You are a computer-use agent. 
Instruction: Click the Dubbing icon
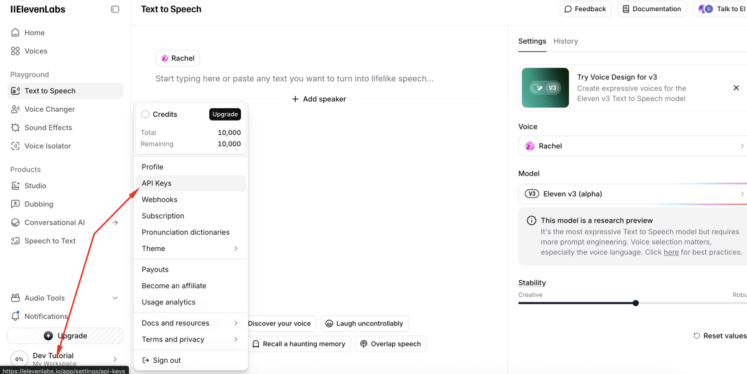point(16,204)
